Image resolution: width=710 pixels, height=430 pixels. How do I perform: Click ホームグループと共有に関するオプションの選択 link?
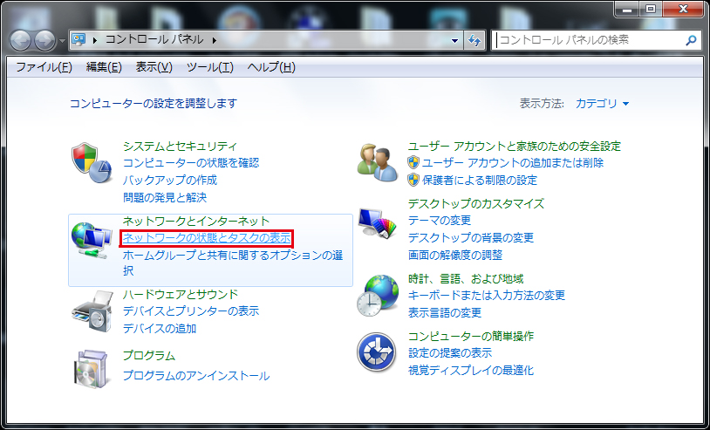(233, 263)
